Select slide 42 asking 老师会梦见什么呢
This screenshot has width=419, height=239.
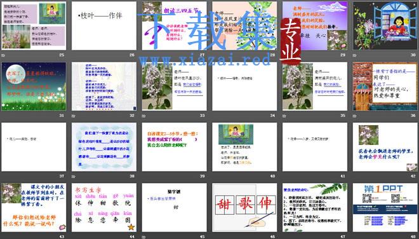tap(385, 147)
